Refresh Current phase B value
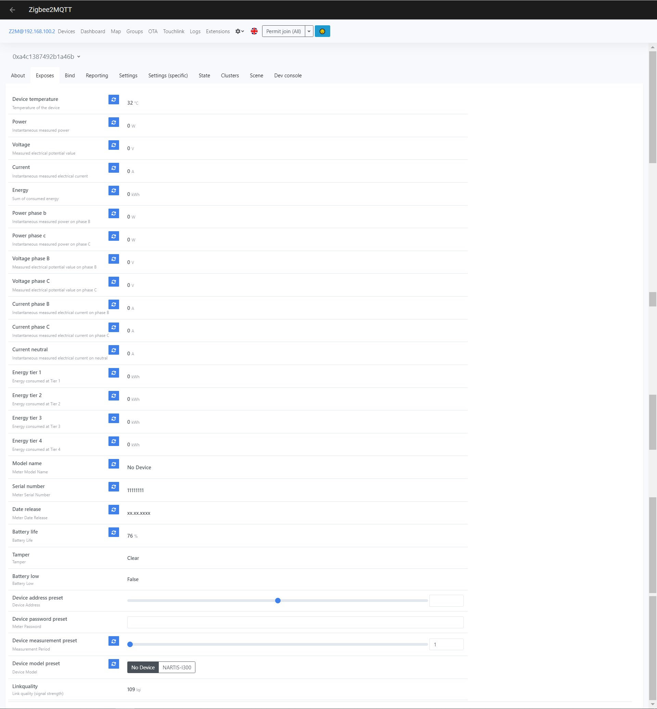657x709 pixels. click(114, 305)
